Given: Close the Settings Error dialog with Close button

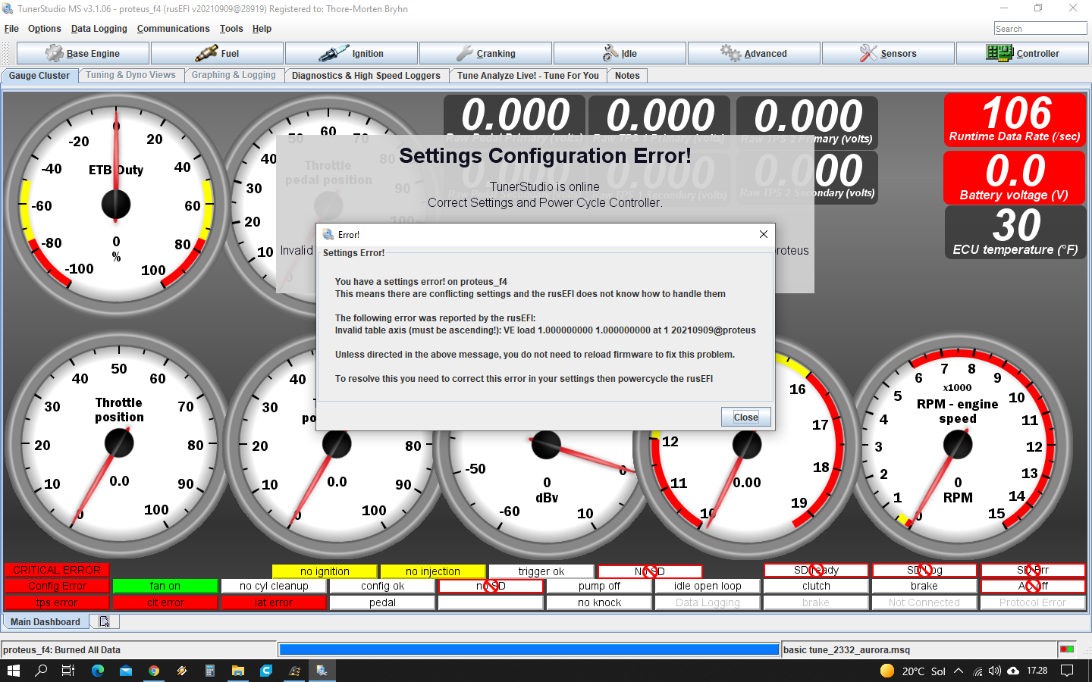Looking at the screenshot, I should [x=745, y=417].
